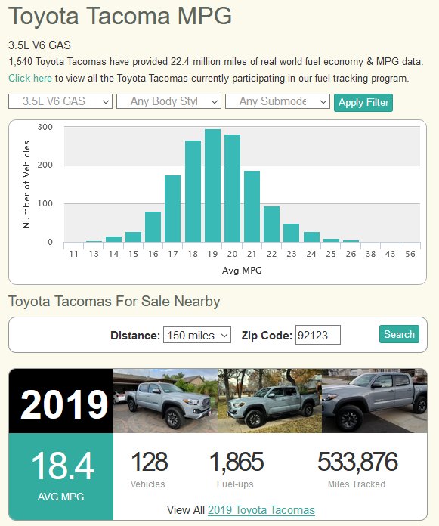Click the 'Fuel-ups' label

pos(235,484)
